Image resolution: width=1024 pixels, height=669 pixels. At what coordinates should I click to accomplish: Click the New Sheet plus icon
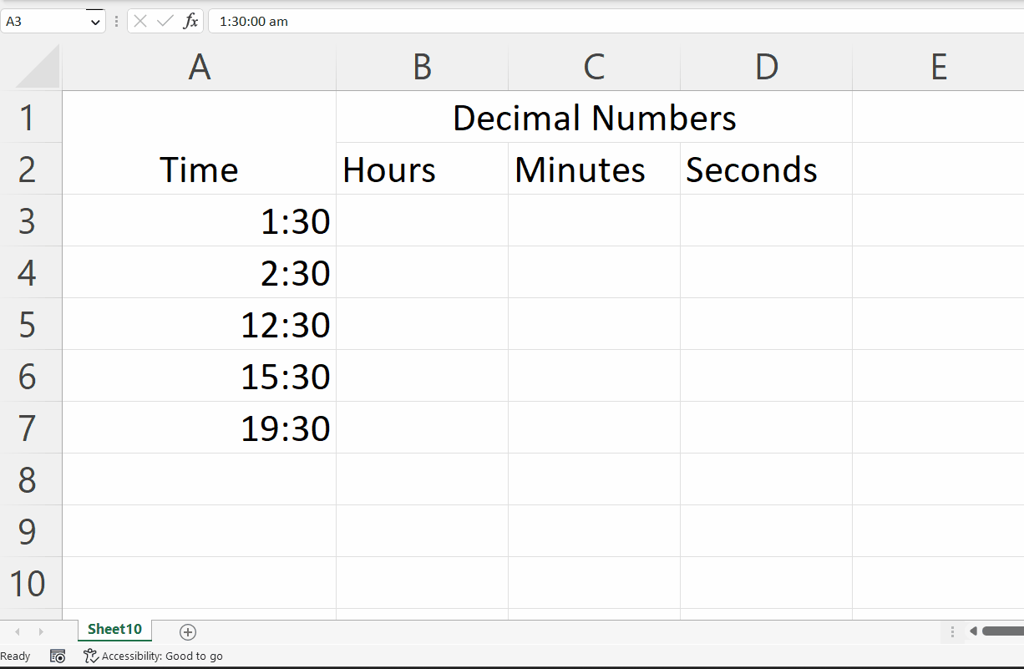[x=188, y=632]
